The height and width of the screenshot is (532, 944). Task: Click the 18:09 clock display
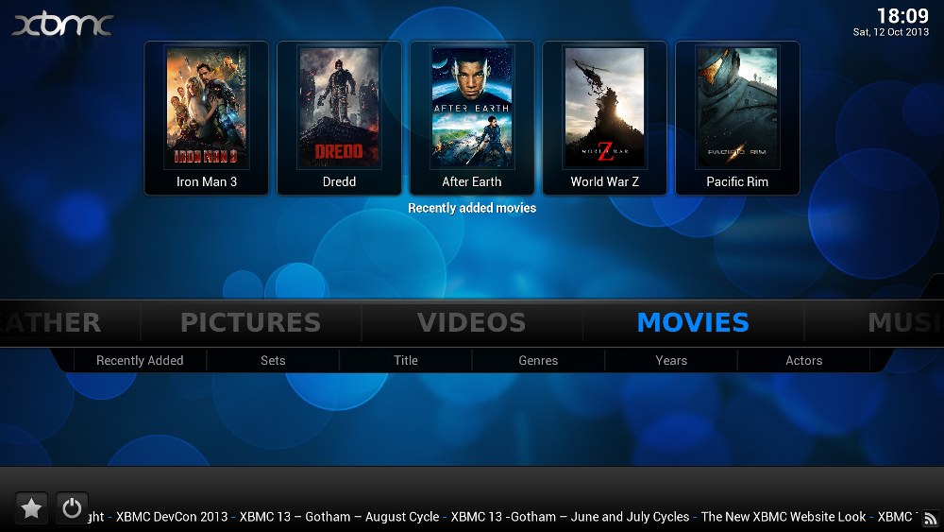tap(902, 15)
